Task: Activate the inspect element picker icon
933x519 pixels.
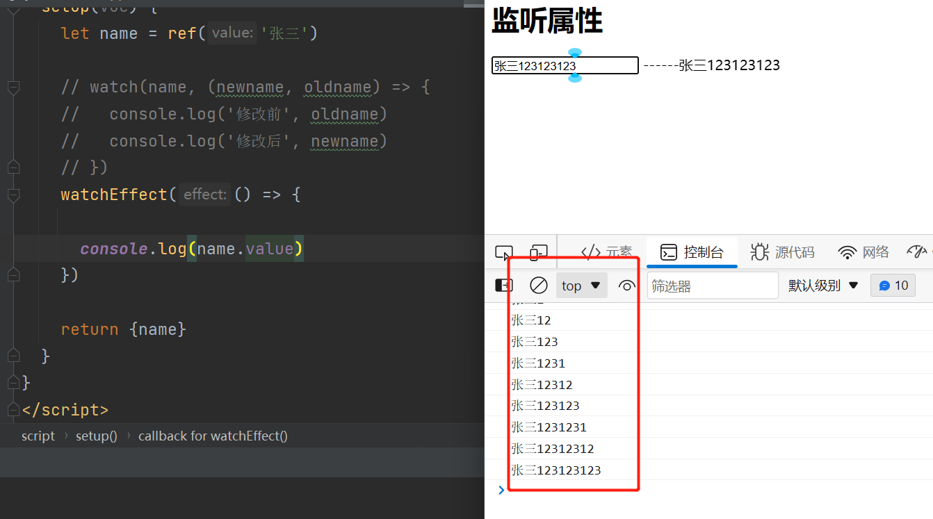Action: click(x=504, y=253)
